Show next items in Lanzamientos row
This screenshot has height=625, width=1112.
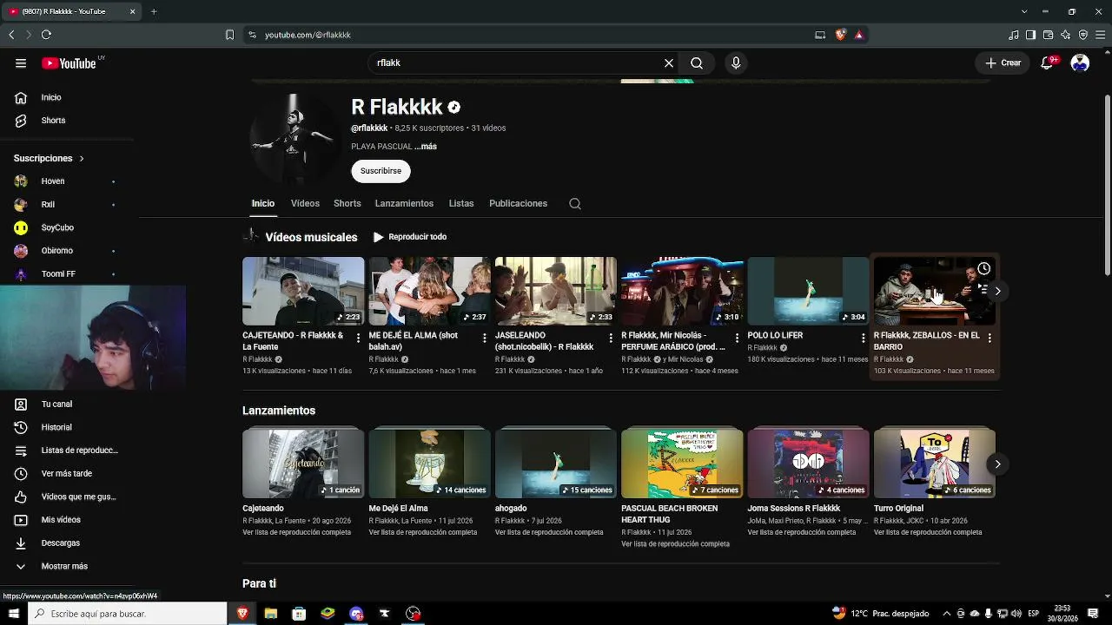click(x=997, y=464)
